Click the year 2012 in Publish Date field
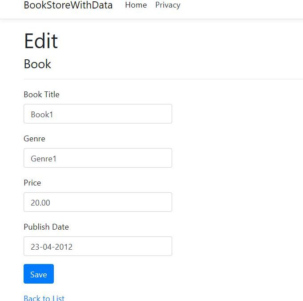The height and width of the screenshot is (301, 303). click(63, 247)
